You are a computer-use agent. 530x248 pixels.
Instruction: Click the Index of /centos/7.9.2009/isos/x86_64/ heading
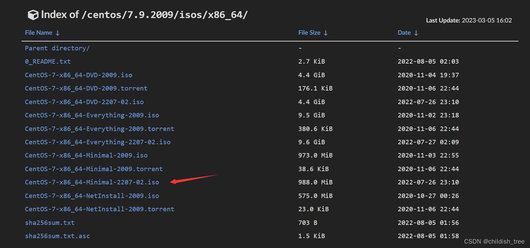144,15
